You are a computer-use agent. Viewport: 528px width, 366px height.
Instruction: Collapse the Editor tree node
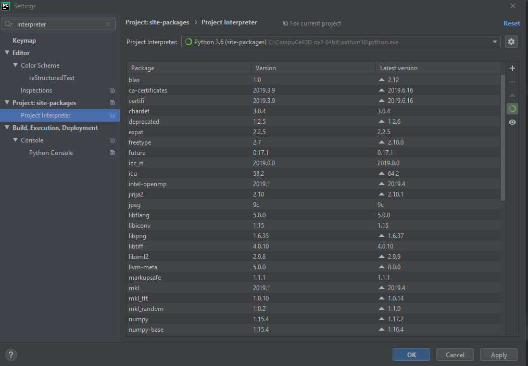(x=7, y=53)
